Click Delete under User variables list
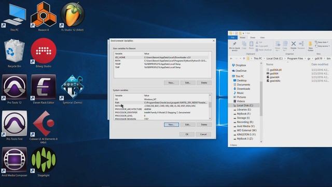The height and width of the screenshot is (187, 332). point(204,83)
